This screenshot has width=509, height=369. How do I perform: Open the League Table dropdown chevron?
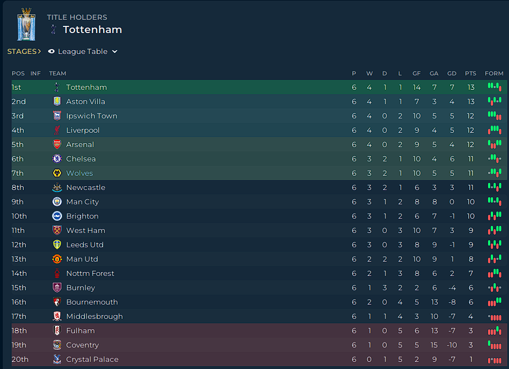tap(115, 52)
